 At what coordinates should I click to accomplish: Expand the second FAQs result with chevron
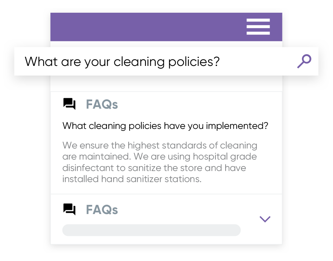tap(265, 219)
